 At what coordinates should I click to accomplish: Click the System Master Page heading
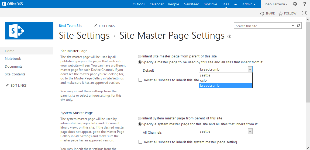point(77,113)
